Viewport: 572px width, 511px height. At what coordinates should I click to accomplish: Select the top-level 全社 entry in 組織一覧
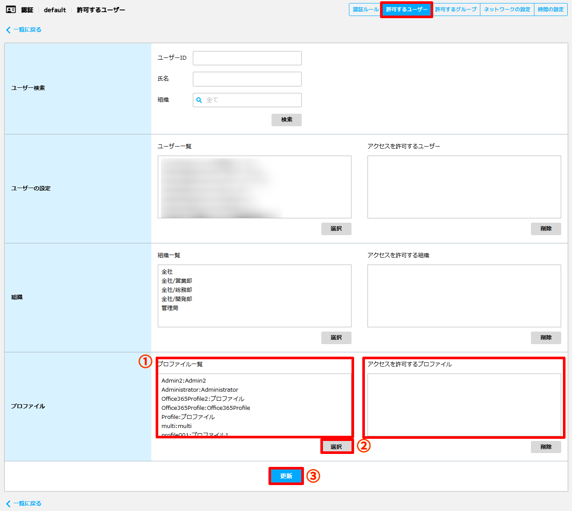pyautogui.click(x=167, y=272)
